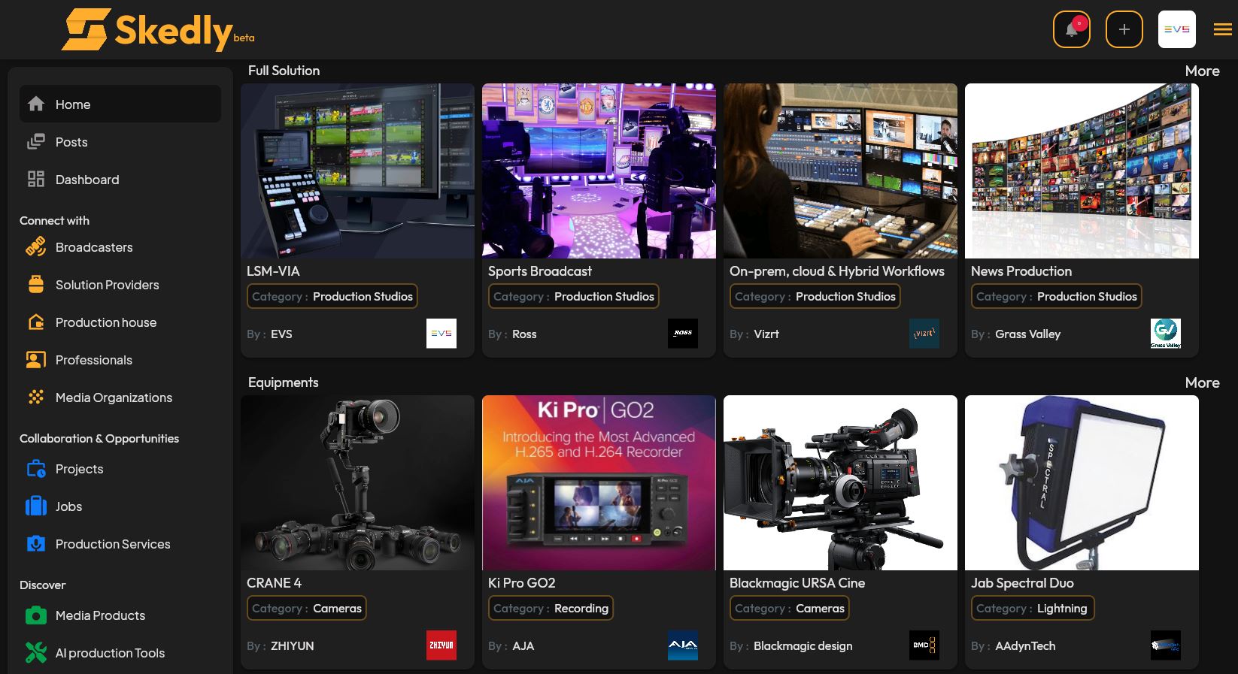Open the hamburger menu
This screenshot has width=1238, height=674.
pos(1222,30)
